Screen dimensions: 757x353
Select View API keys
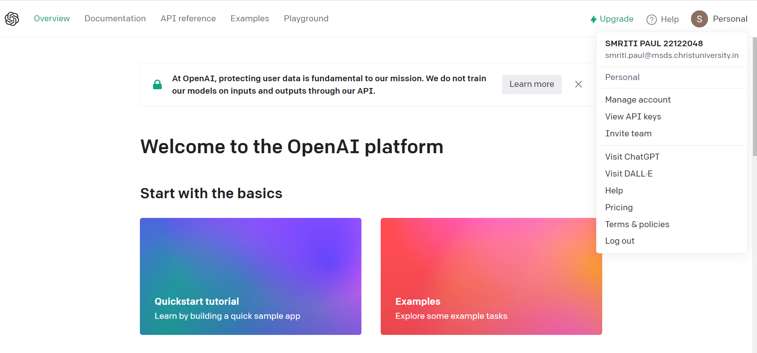[x=672, y=117]
